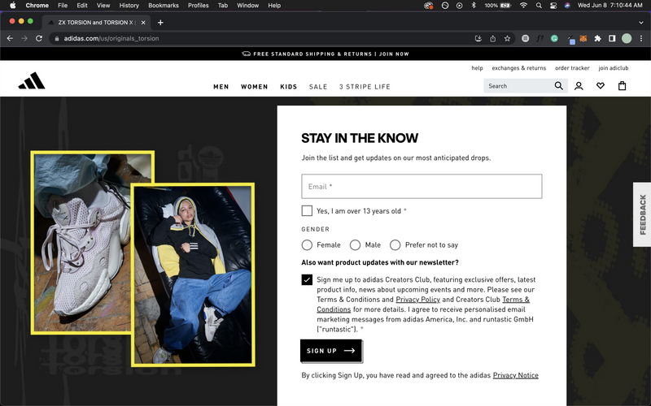The height and width of the screenshot is (406, 651).
Task: Click the free shipping JOIN NOW banner
Action: point(325,54)
